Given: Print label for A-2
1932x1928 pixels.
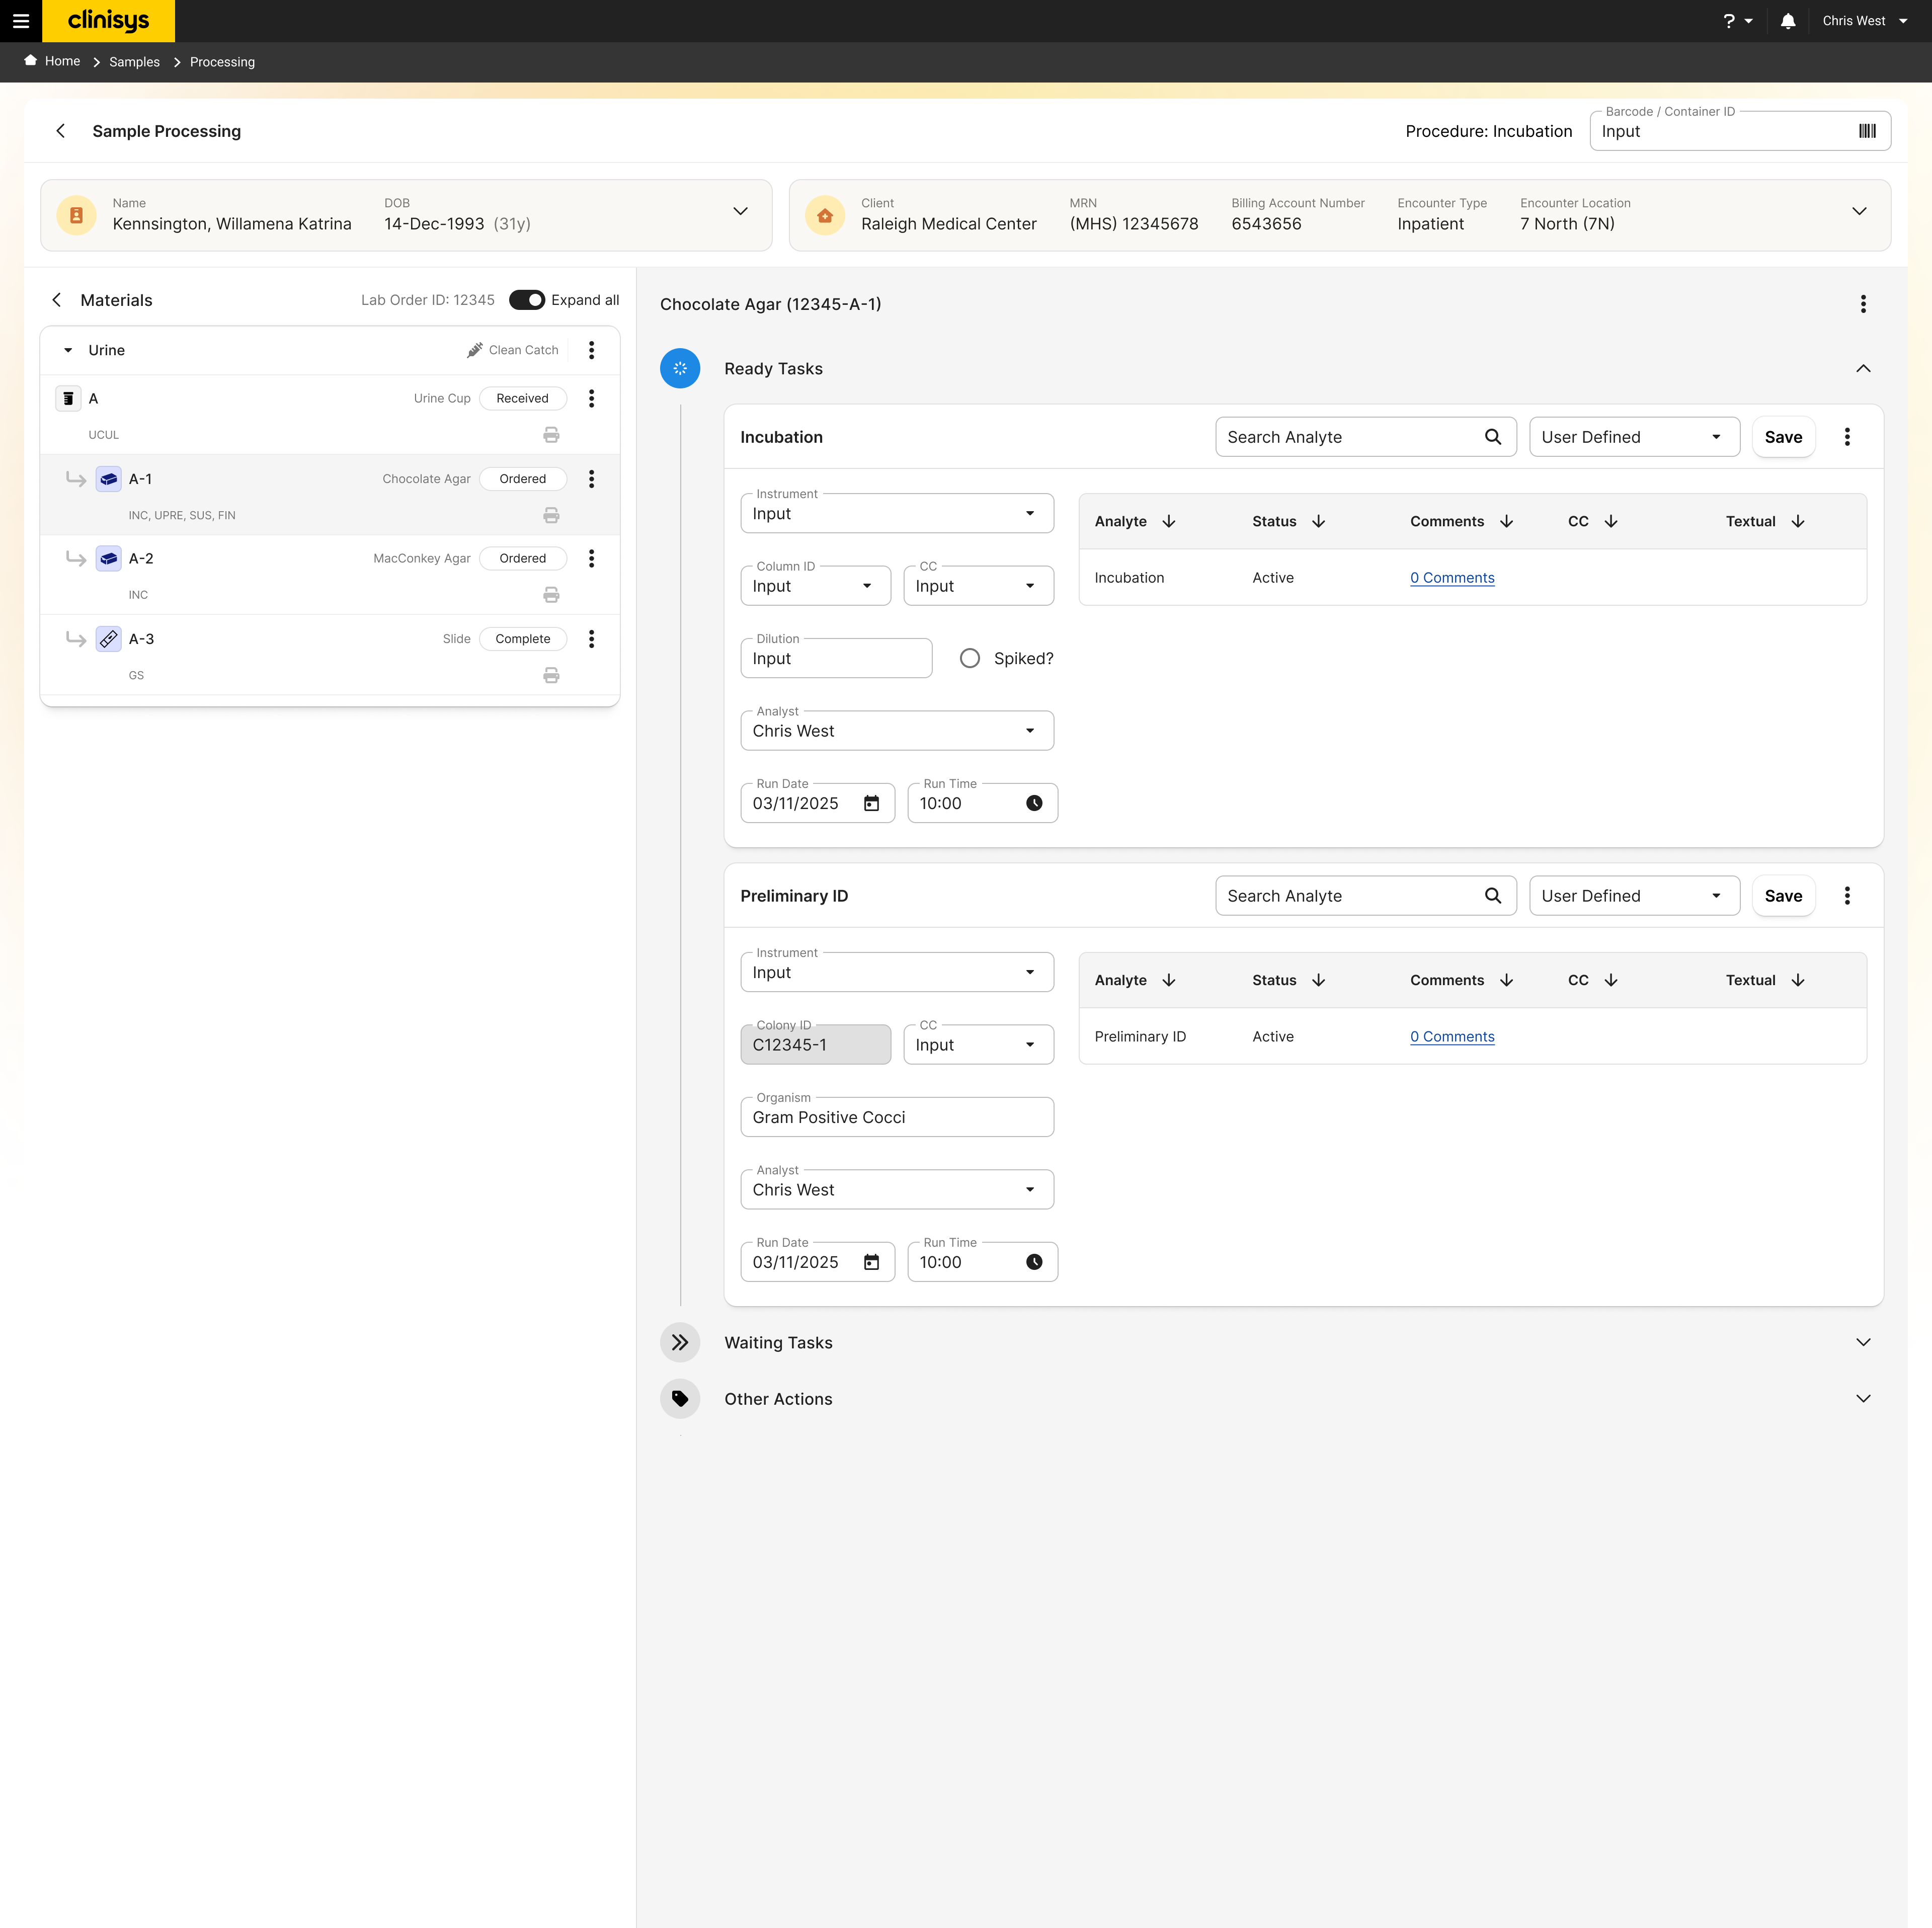Looking at the screenshot, I should point(551,595).
